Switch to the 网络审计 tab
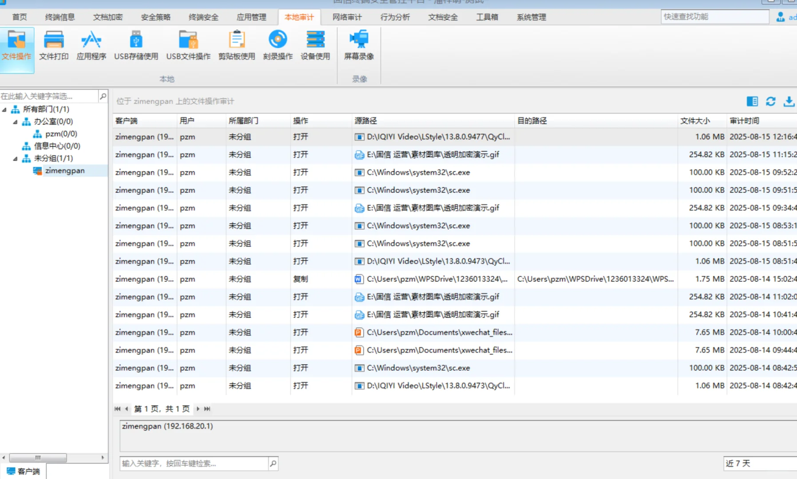 (347, 17)
